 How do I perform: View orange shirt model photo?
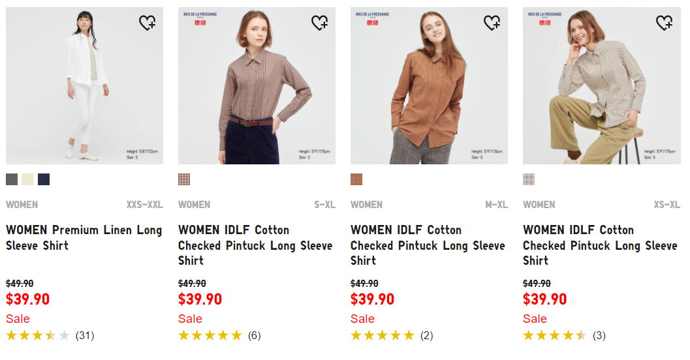(429, 85)
